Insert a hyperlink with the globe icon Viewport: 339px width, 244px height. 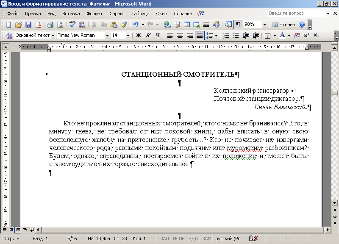(167, 25)
